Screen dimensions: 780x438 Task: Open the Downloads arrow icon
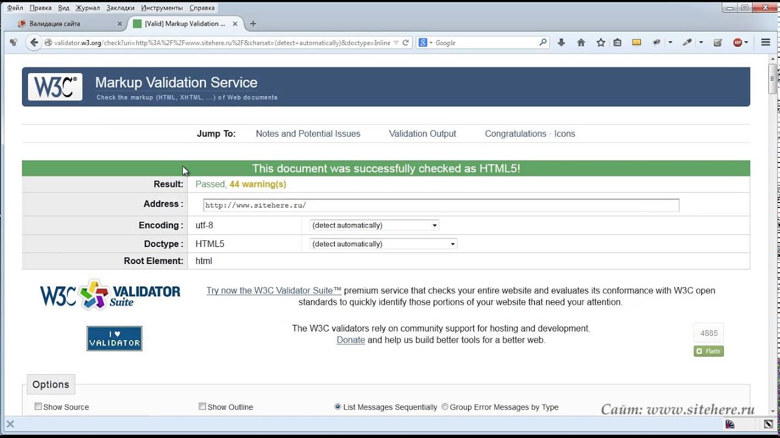pos(561,43)
